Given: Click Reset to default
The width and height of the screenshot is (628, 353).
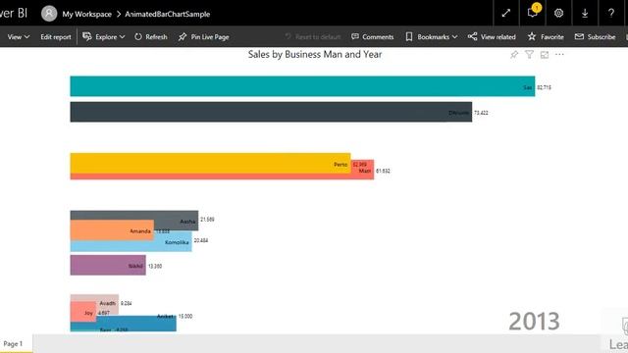Looking at the screenshot, I should [313, 37].
